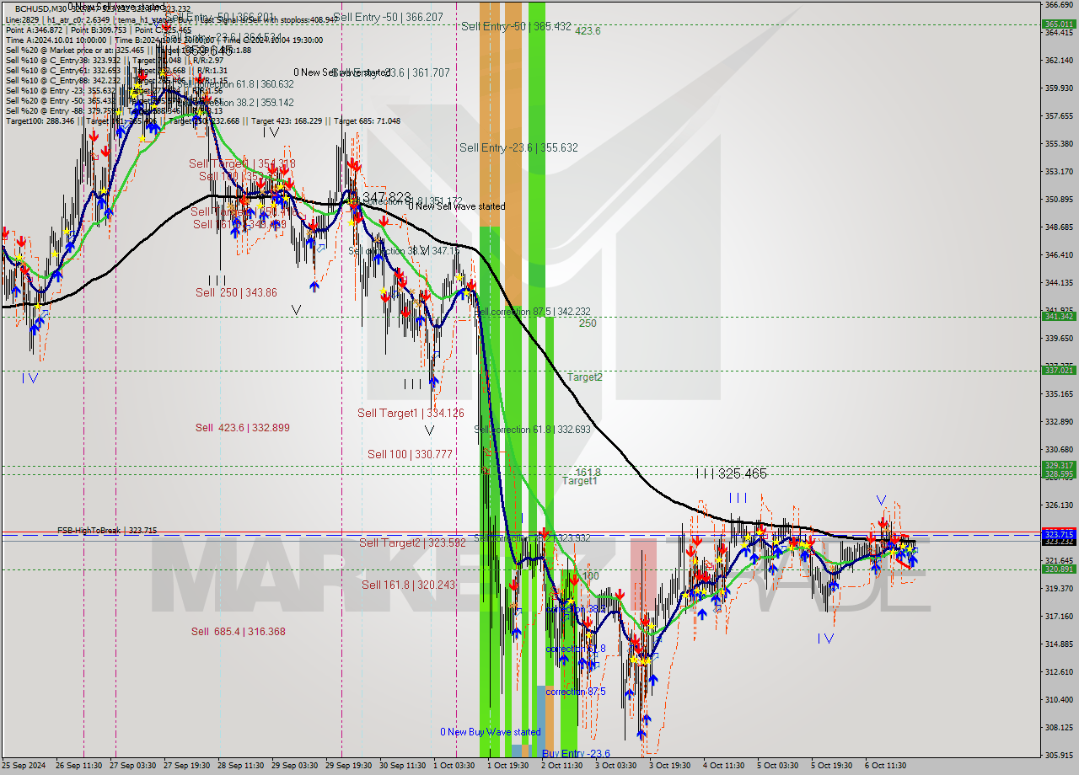Click the green 'Target1' label
The image size is (1079, 775).
(x=580, y=481)
